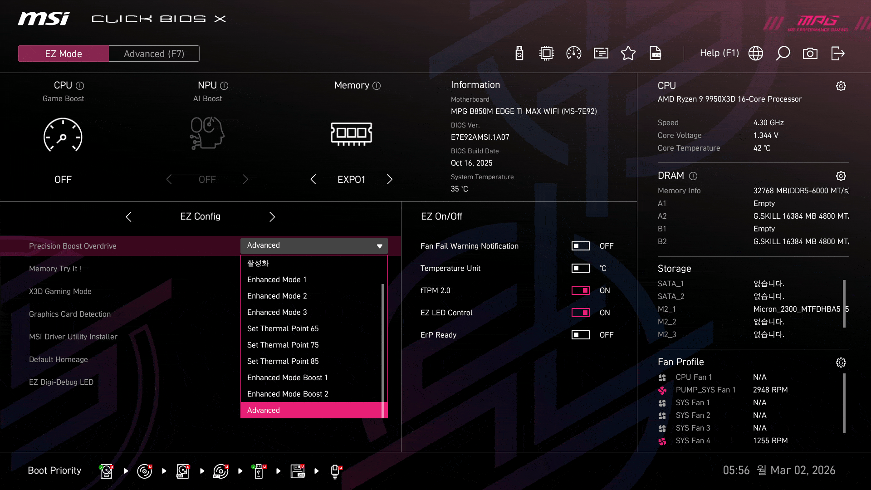Open the search magnifier icon
871x490 pixels.
coord(783,54)
